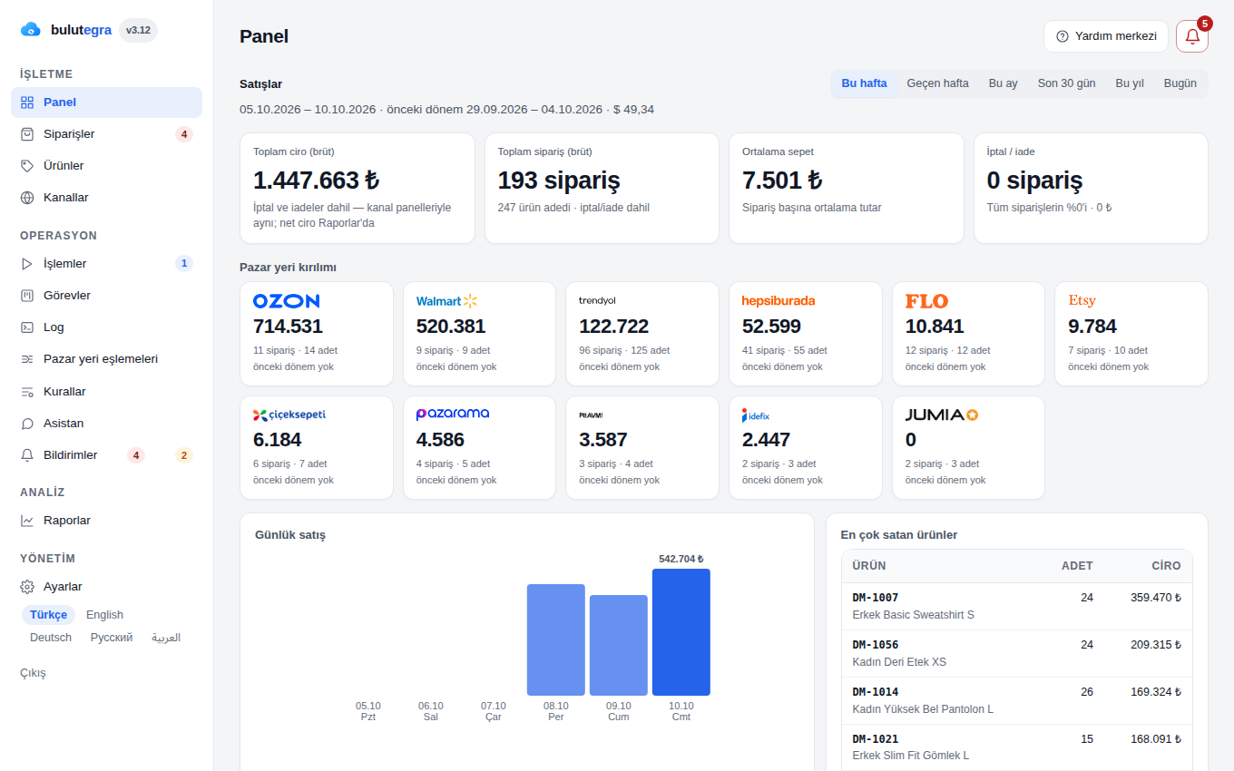Switch language to العربية
The height and width of the screenshot is (771, 1234).
pyautogui.click(x=166, y=638)
